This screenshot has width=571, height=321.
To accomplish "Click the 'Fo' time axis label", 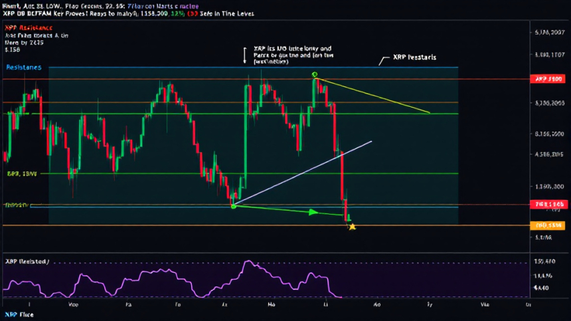I will point(178,304).
